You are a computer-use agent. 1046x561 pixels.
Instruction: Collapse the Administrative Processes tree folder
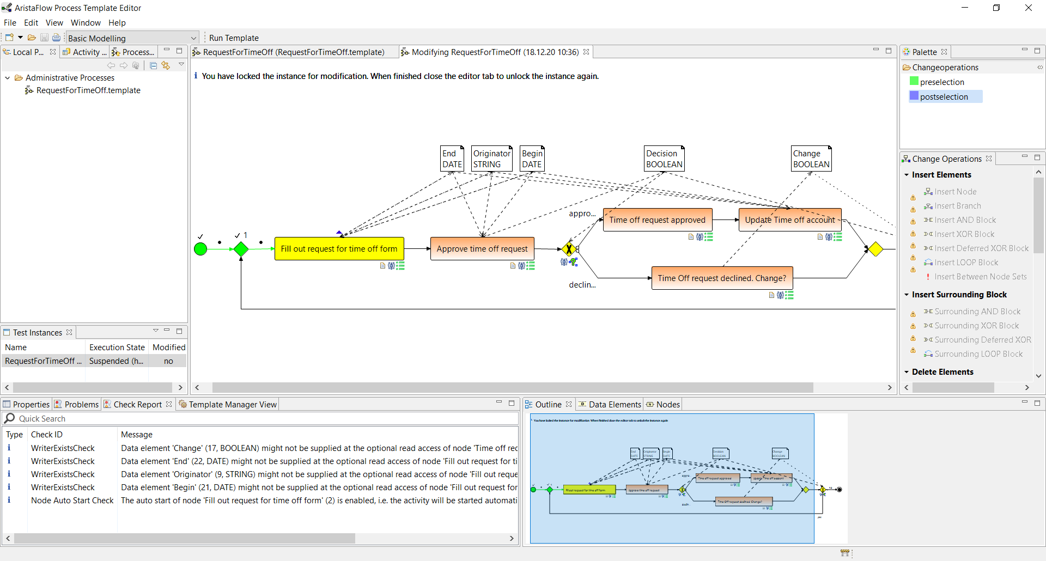[8, 78]
